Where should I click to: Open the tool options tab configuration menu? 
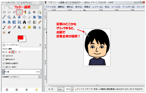[x=40, y=45]
